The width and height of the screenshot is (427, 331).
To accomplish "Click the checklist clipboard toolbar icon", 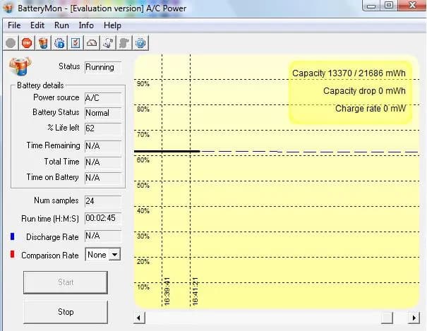I will coord(76,43).
